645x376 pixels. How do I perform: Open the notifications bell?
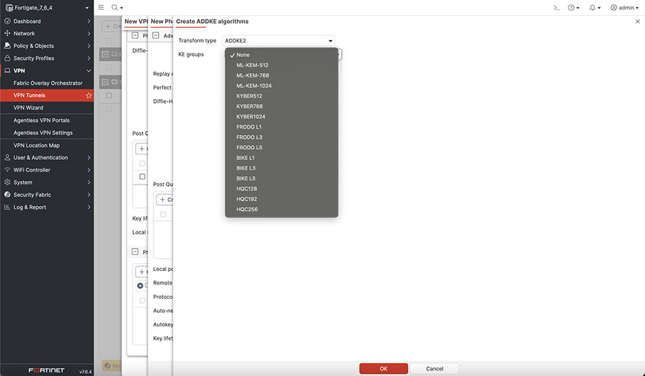point(593,7)
